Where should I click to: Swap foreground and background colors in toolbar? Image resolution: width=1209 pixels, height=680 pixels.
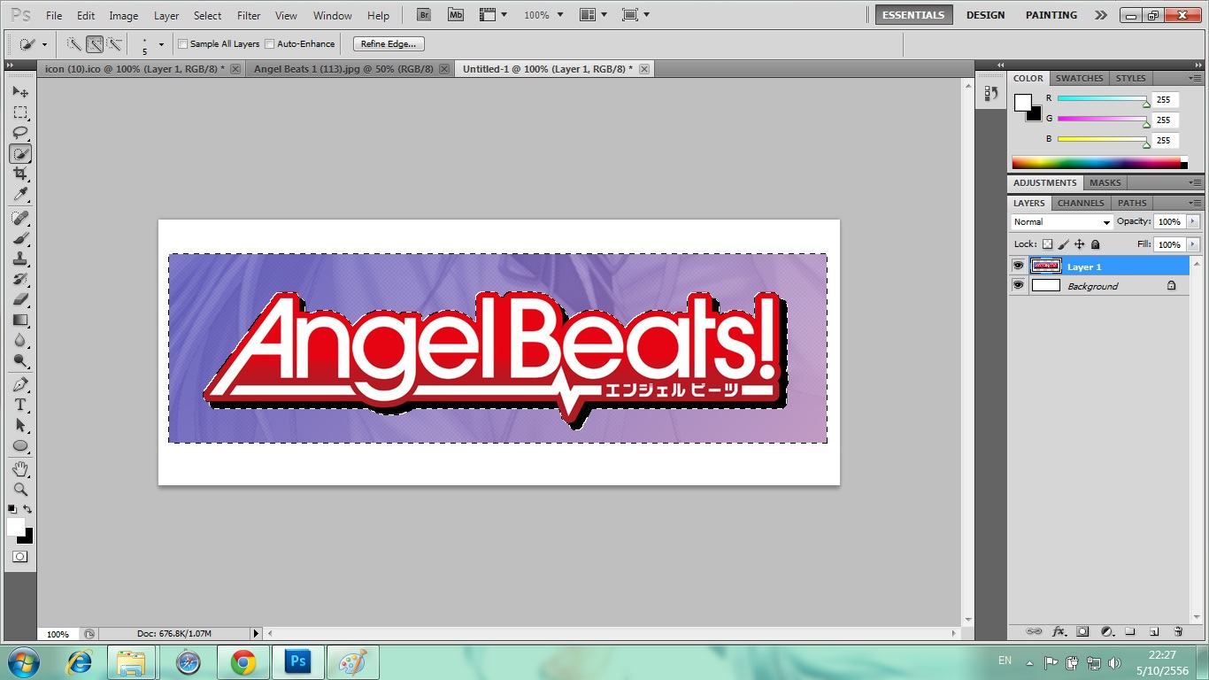[x=28, y=509]
